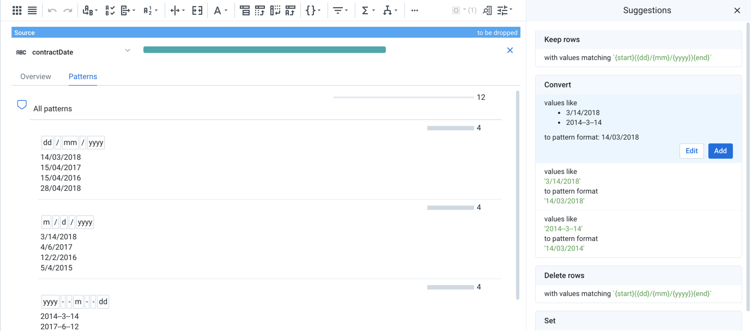
Task: Click Add on the Convert suggestion
Action: (720, 151)
